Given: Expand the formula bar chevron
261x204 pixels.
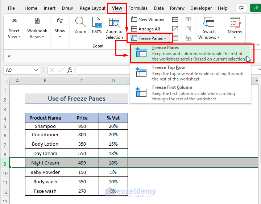Looking at the screenshot, I should point(259,69).
